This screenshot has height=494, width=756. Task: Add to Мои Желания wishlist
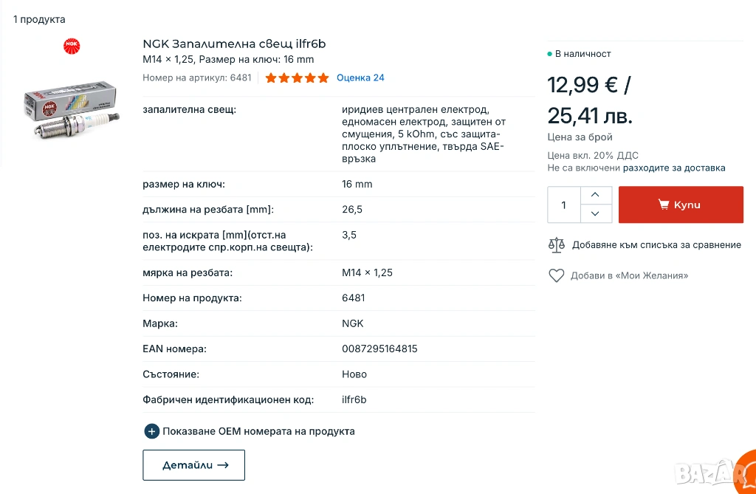[x=629, y=275]
